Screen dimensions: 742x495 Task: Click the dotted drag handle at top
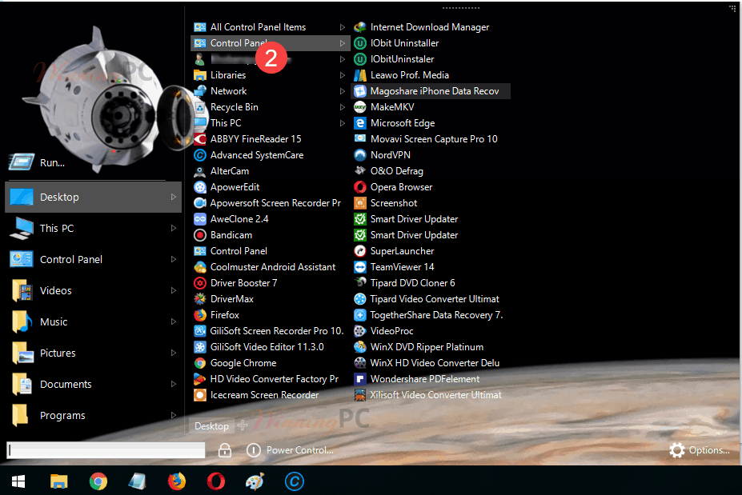coord(461,8)
